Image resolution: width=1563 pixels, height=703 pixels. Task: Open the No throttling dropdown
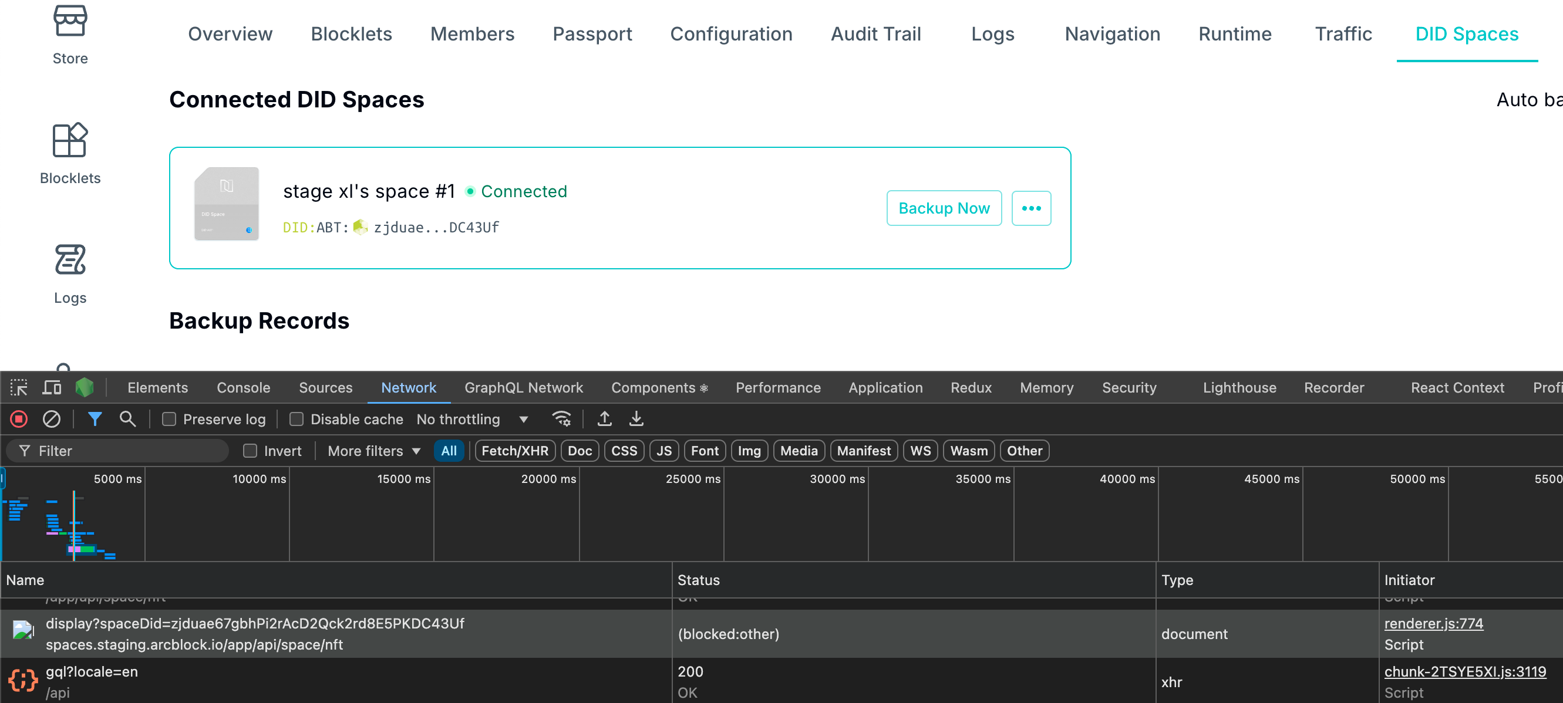click(x=472, y=419)
